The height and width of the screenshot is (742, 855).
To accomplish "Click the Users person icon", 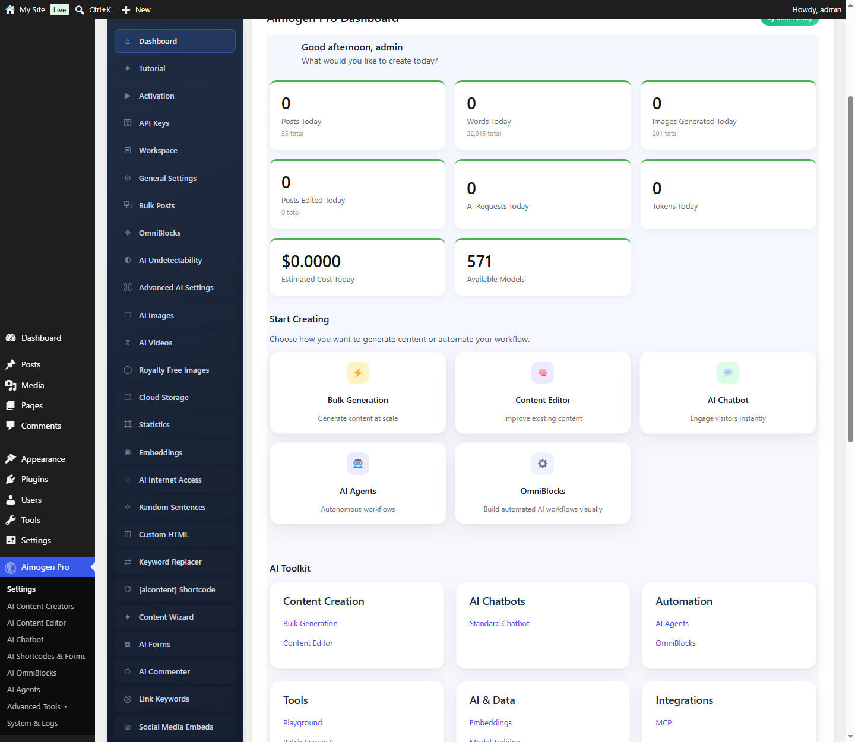I will coord(11,500).
